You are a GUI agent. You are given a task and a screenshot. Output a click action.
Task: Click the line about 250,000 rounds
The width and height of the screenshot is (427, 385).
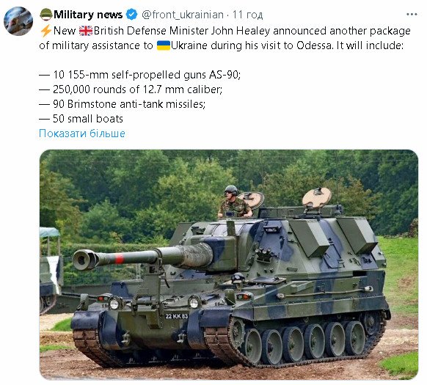(x=131, y=89)
